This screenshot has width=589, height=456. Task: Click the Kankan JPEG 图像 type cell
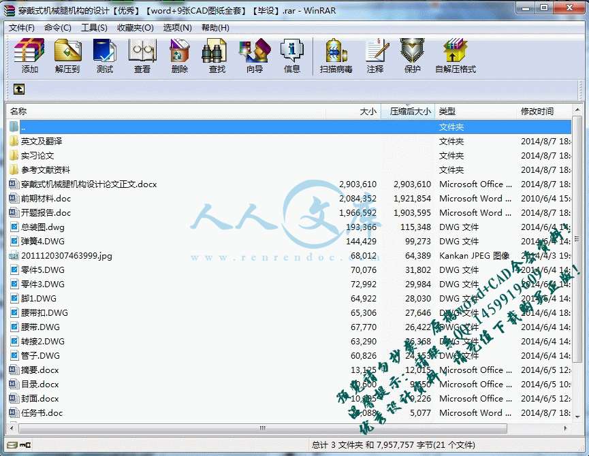click(x=474, y=256)
